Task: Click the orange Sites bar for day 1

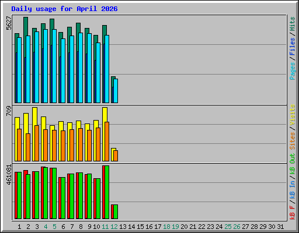Action: point(19,145)
